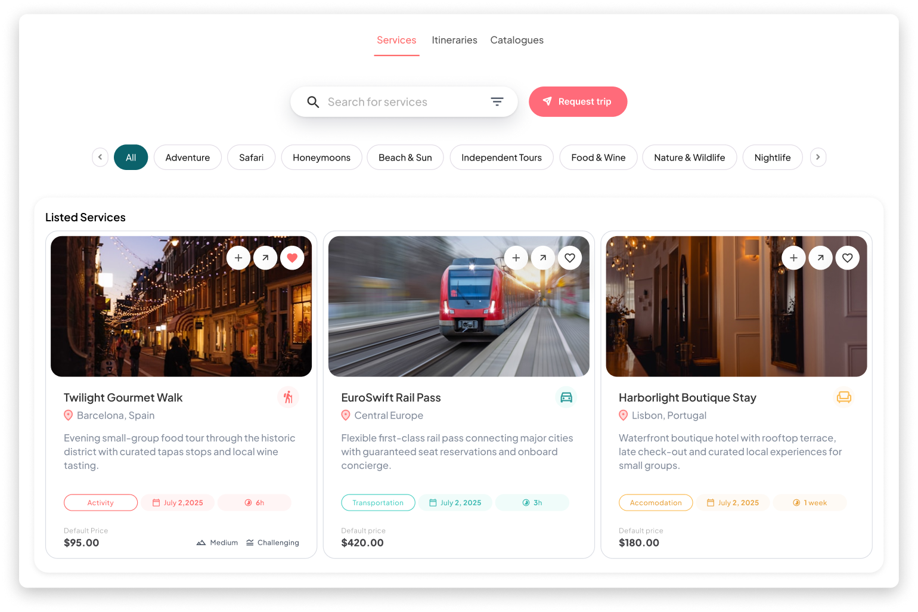Click the Request trip button
The image size is (918, 612).
(x=578, y=101)
